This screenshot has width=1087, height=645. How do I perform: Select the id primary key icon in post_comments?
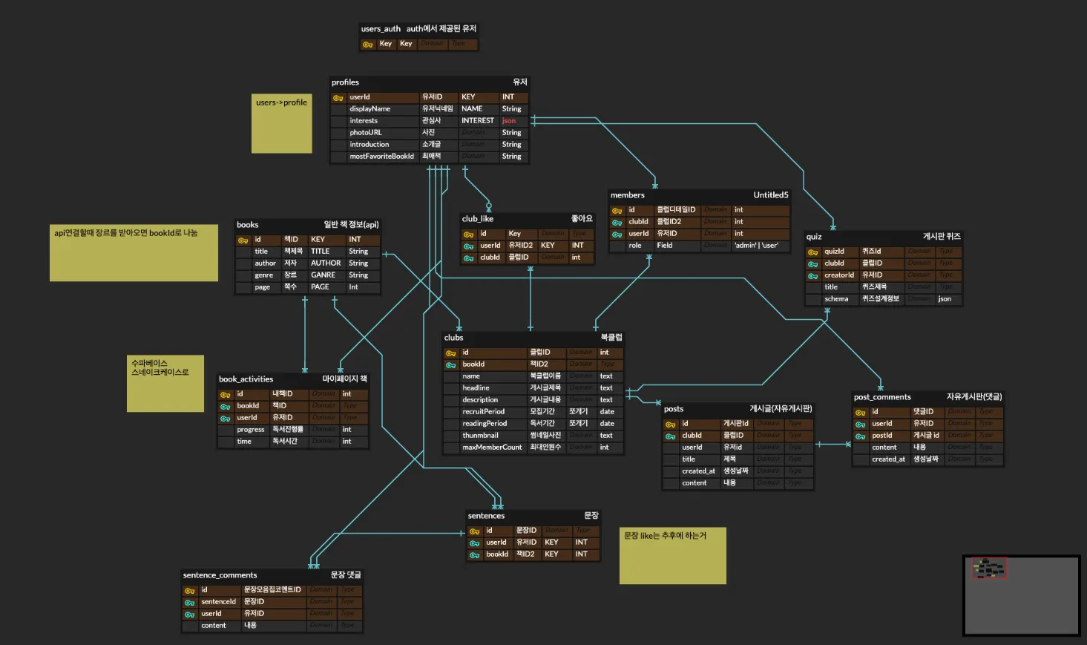tap(861, 413)
